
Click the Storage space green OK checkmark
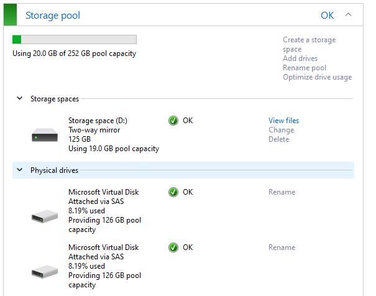tap(173, 121)
